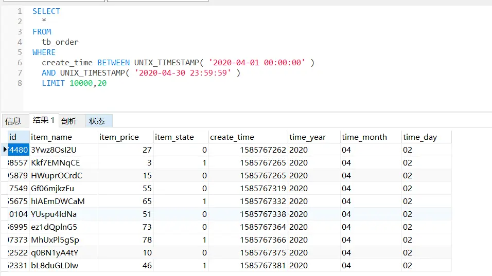
Task: Click LIMIT offset value 10000
Action: (x=81, y=83)
